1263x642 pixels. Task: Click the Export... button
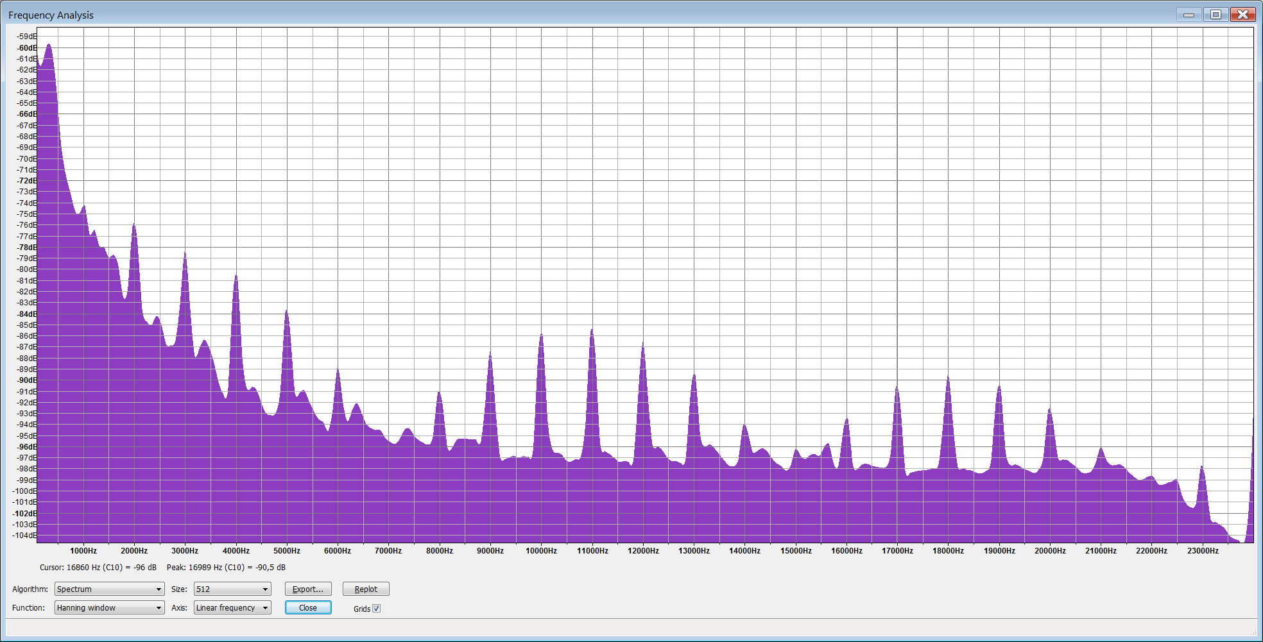[x=308, y=589]
